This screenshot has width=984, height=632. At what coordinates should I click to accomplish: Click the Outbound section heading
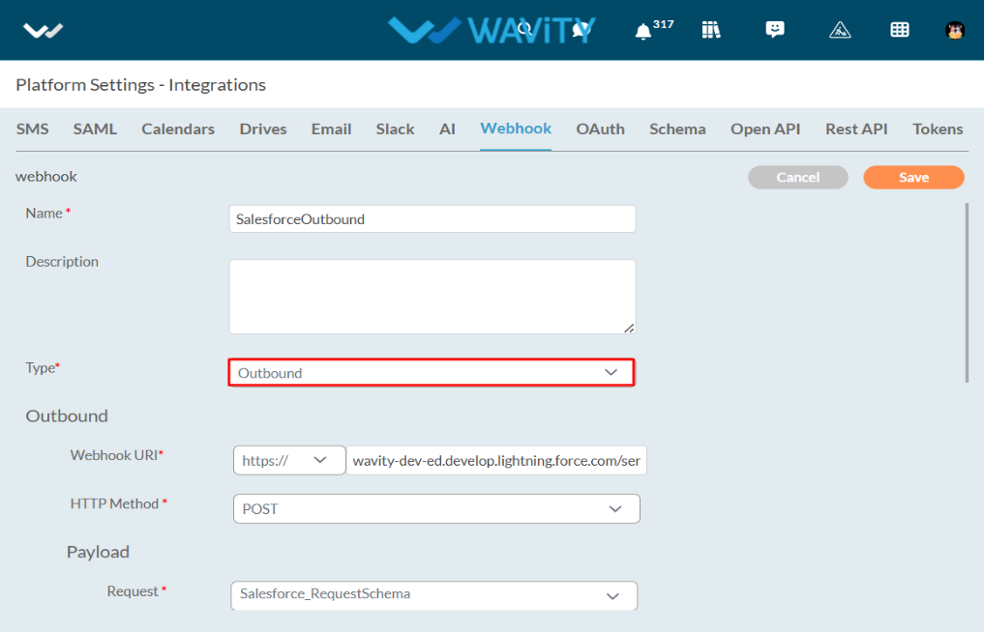coord(67,416)
